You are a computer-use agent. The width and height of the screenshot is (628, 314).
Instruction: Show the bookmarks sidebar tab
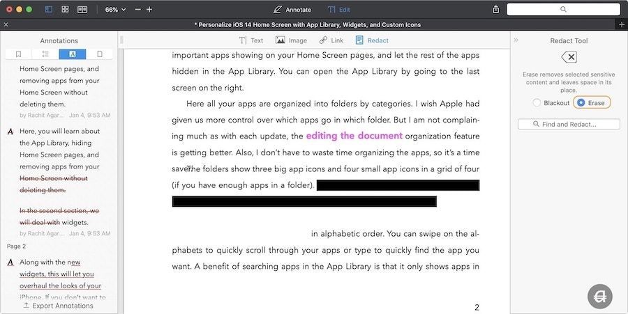tap(19, 54)
